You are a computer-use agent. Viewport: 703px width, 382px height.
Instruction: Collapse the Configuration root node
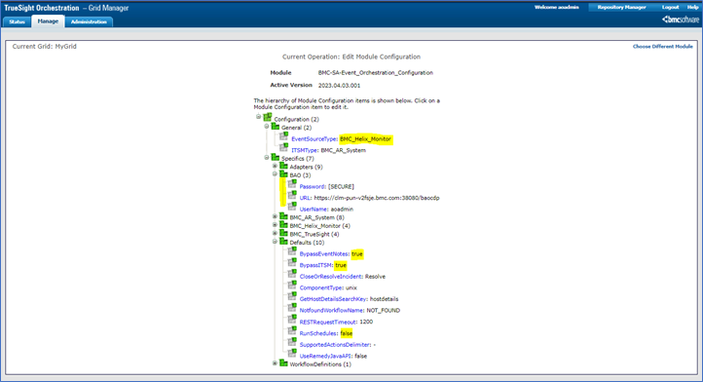(x=259, y=117)
